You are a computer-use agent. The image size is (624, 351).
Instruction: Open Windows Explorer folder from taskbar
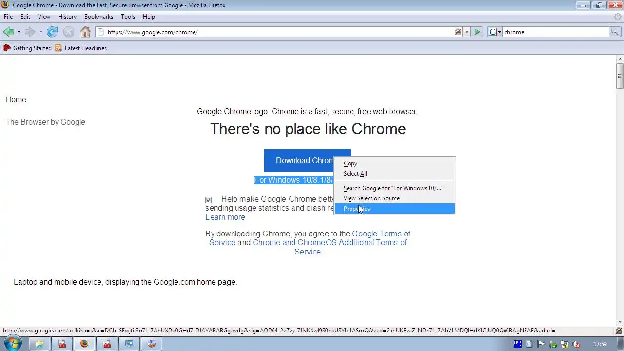pos(39,344)
